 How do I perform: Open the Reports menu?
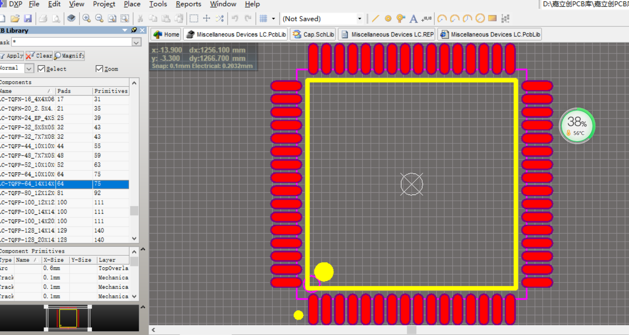pos(188,4)
